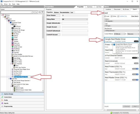Screen dimensions: 140x114
Task: Open the Driver menu
Action: pyautogui.click(x=6, y=4)
